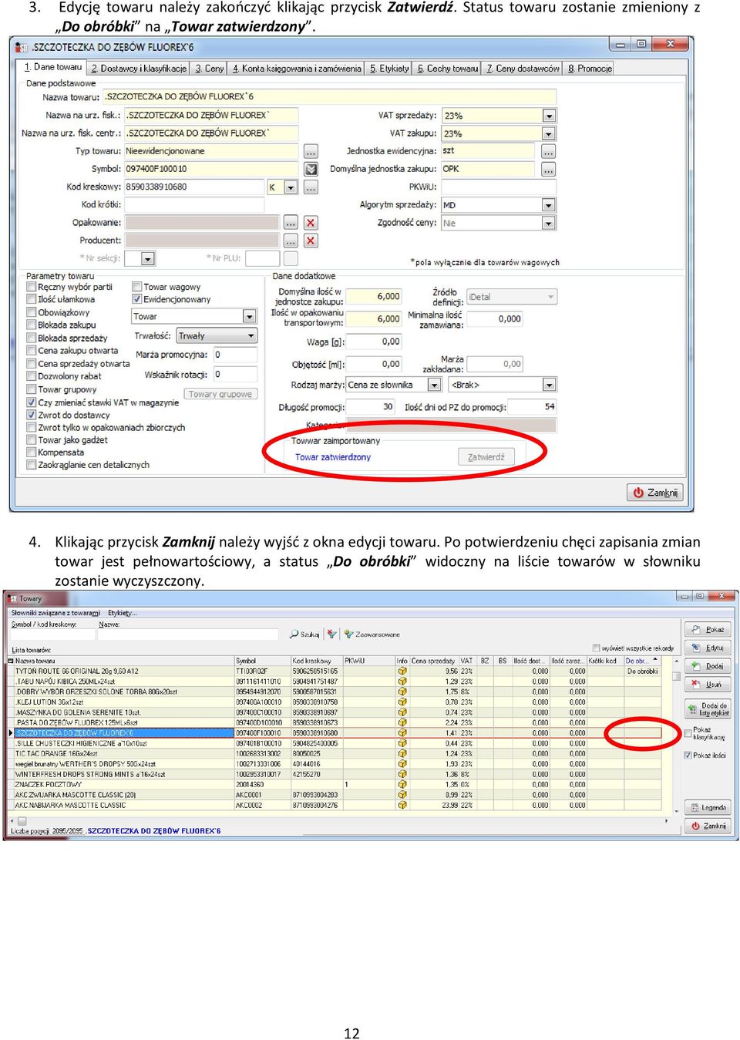Toggle Pokaż klasyfikację checkbox
Viewport: 740px width, 1040px height.
point(688,733)
